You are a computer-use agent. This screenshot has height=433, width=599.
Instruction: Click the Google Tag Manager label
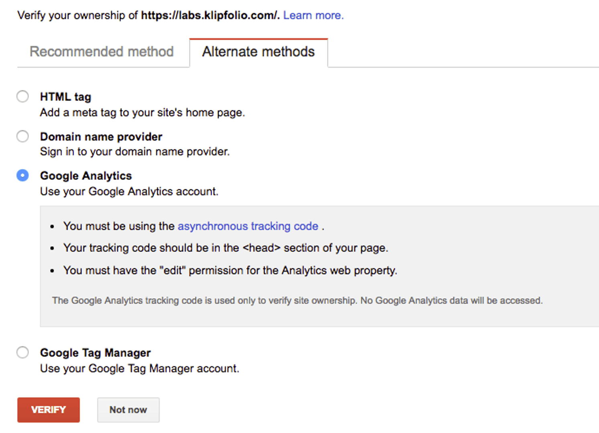[x=95, y=353]
